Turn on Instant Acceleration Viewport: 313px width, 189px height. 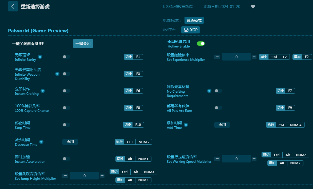(66, 159)
